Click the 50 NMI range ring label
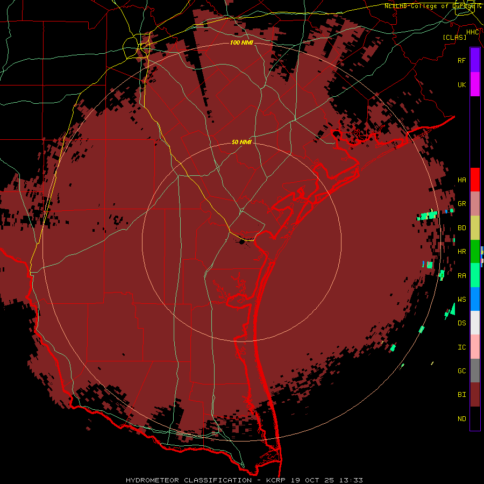Image resolution: width=484 pixels, height=484 pixels. point(241,142)
